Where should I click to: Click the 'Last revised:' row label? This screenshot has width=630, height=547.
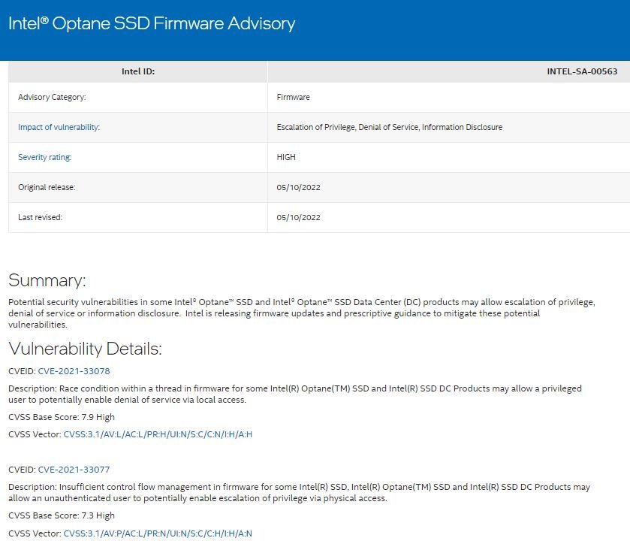(41, 217)
